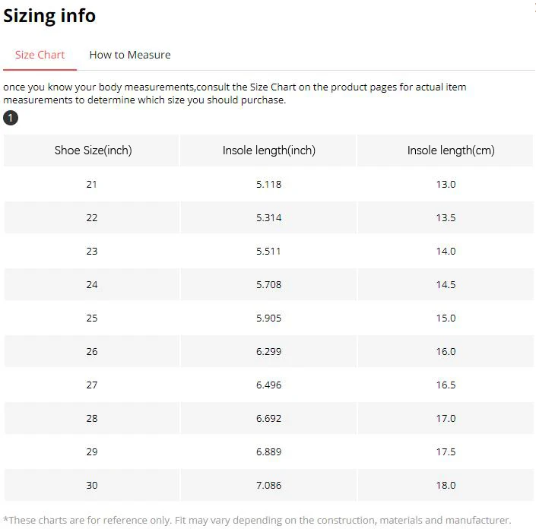Open the Size Chart tab
This screenshot has height=529, width=536.
pos(40,55)
